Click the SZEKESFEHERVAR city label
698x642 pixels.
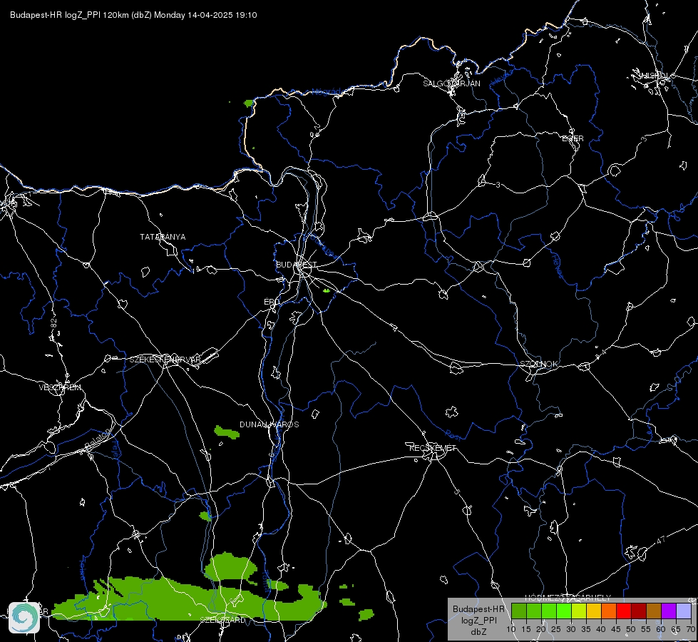pos(165,360)
